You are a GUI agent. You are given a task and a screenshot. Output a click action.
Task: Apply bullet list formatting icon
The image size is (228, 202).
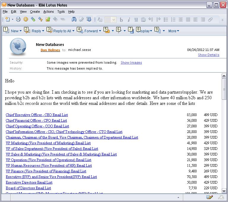pyautogui.click(x=166, y=19)
